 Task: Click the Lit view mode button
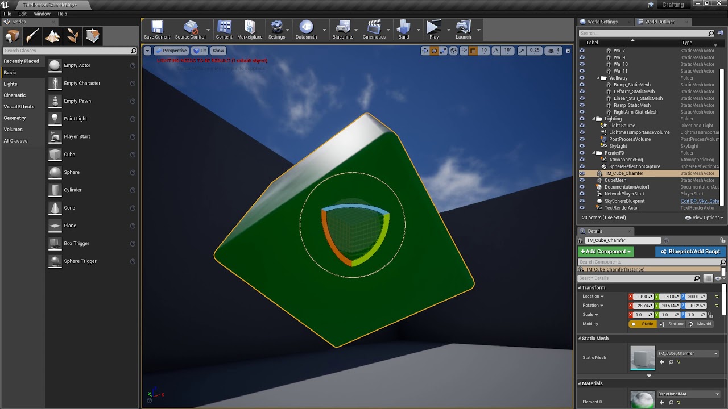200,51
